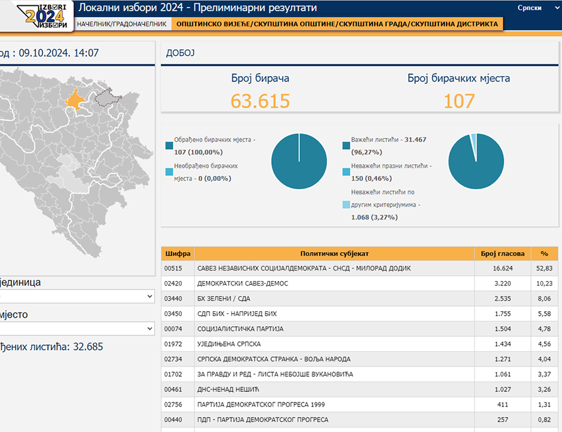Screen dimensions: 562x432
Task: Click the dark-outlined Brčko district on map
Action: pyautogui.click(x=105, y=98)
